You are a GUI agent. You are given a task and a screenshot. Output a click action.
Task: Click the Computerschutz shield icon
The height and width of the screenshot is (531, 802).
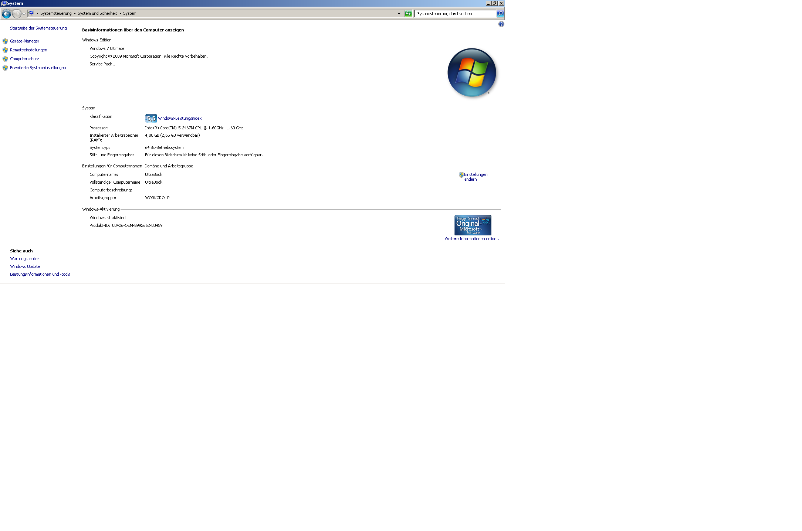5,59
